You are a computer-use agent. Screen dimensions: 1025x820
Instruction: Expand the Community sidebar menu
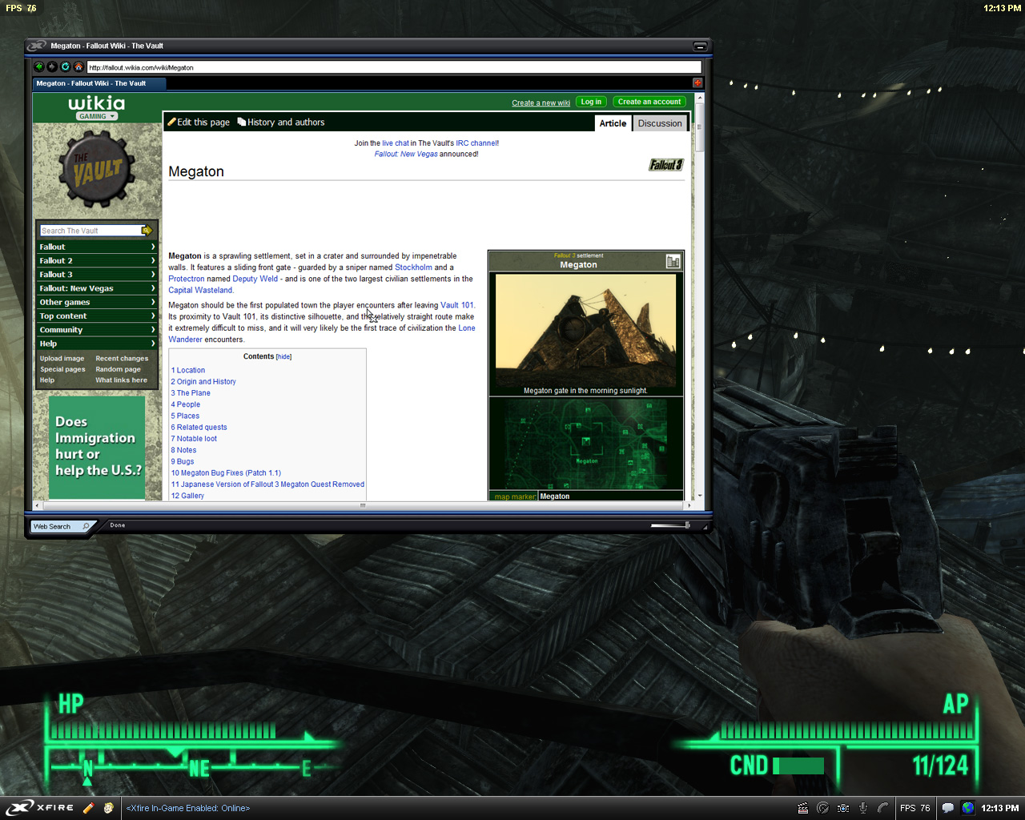point(96,329)
